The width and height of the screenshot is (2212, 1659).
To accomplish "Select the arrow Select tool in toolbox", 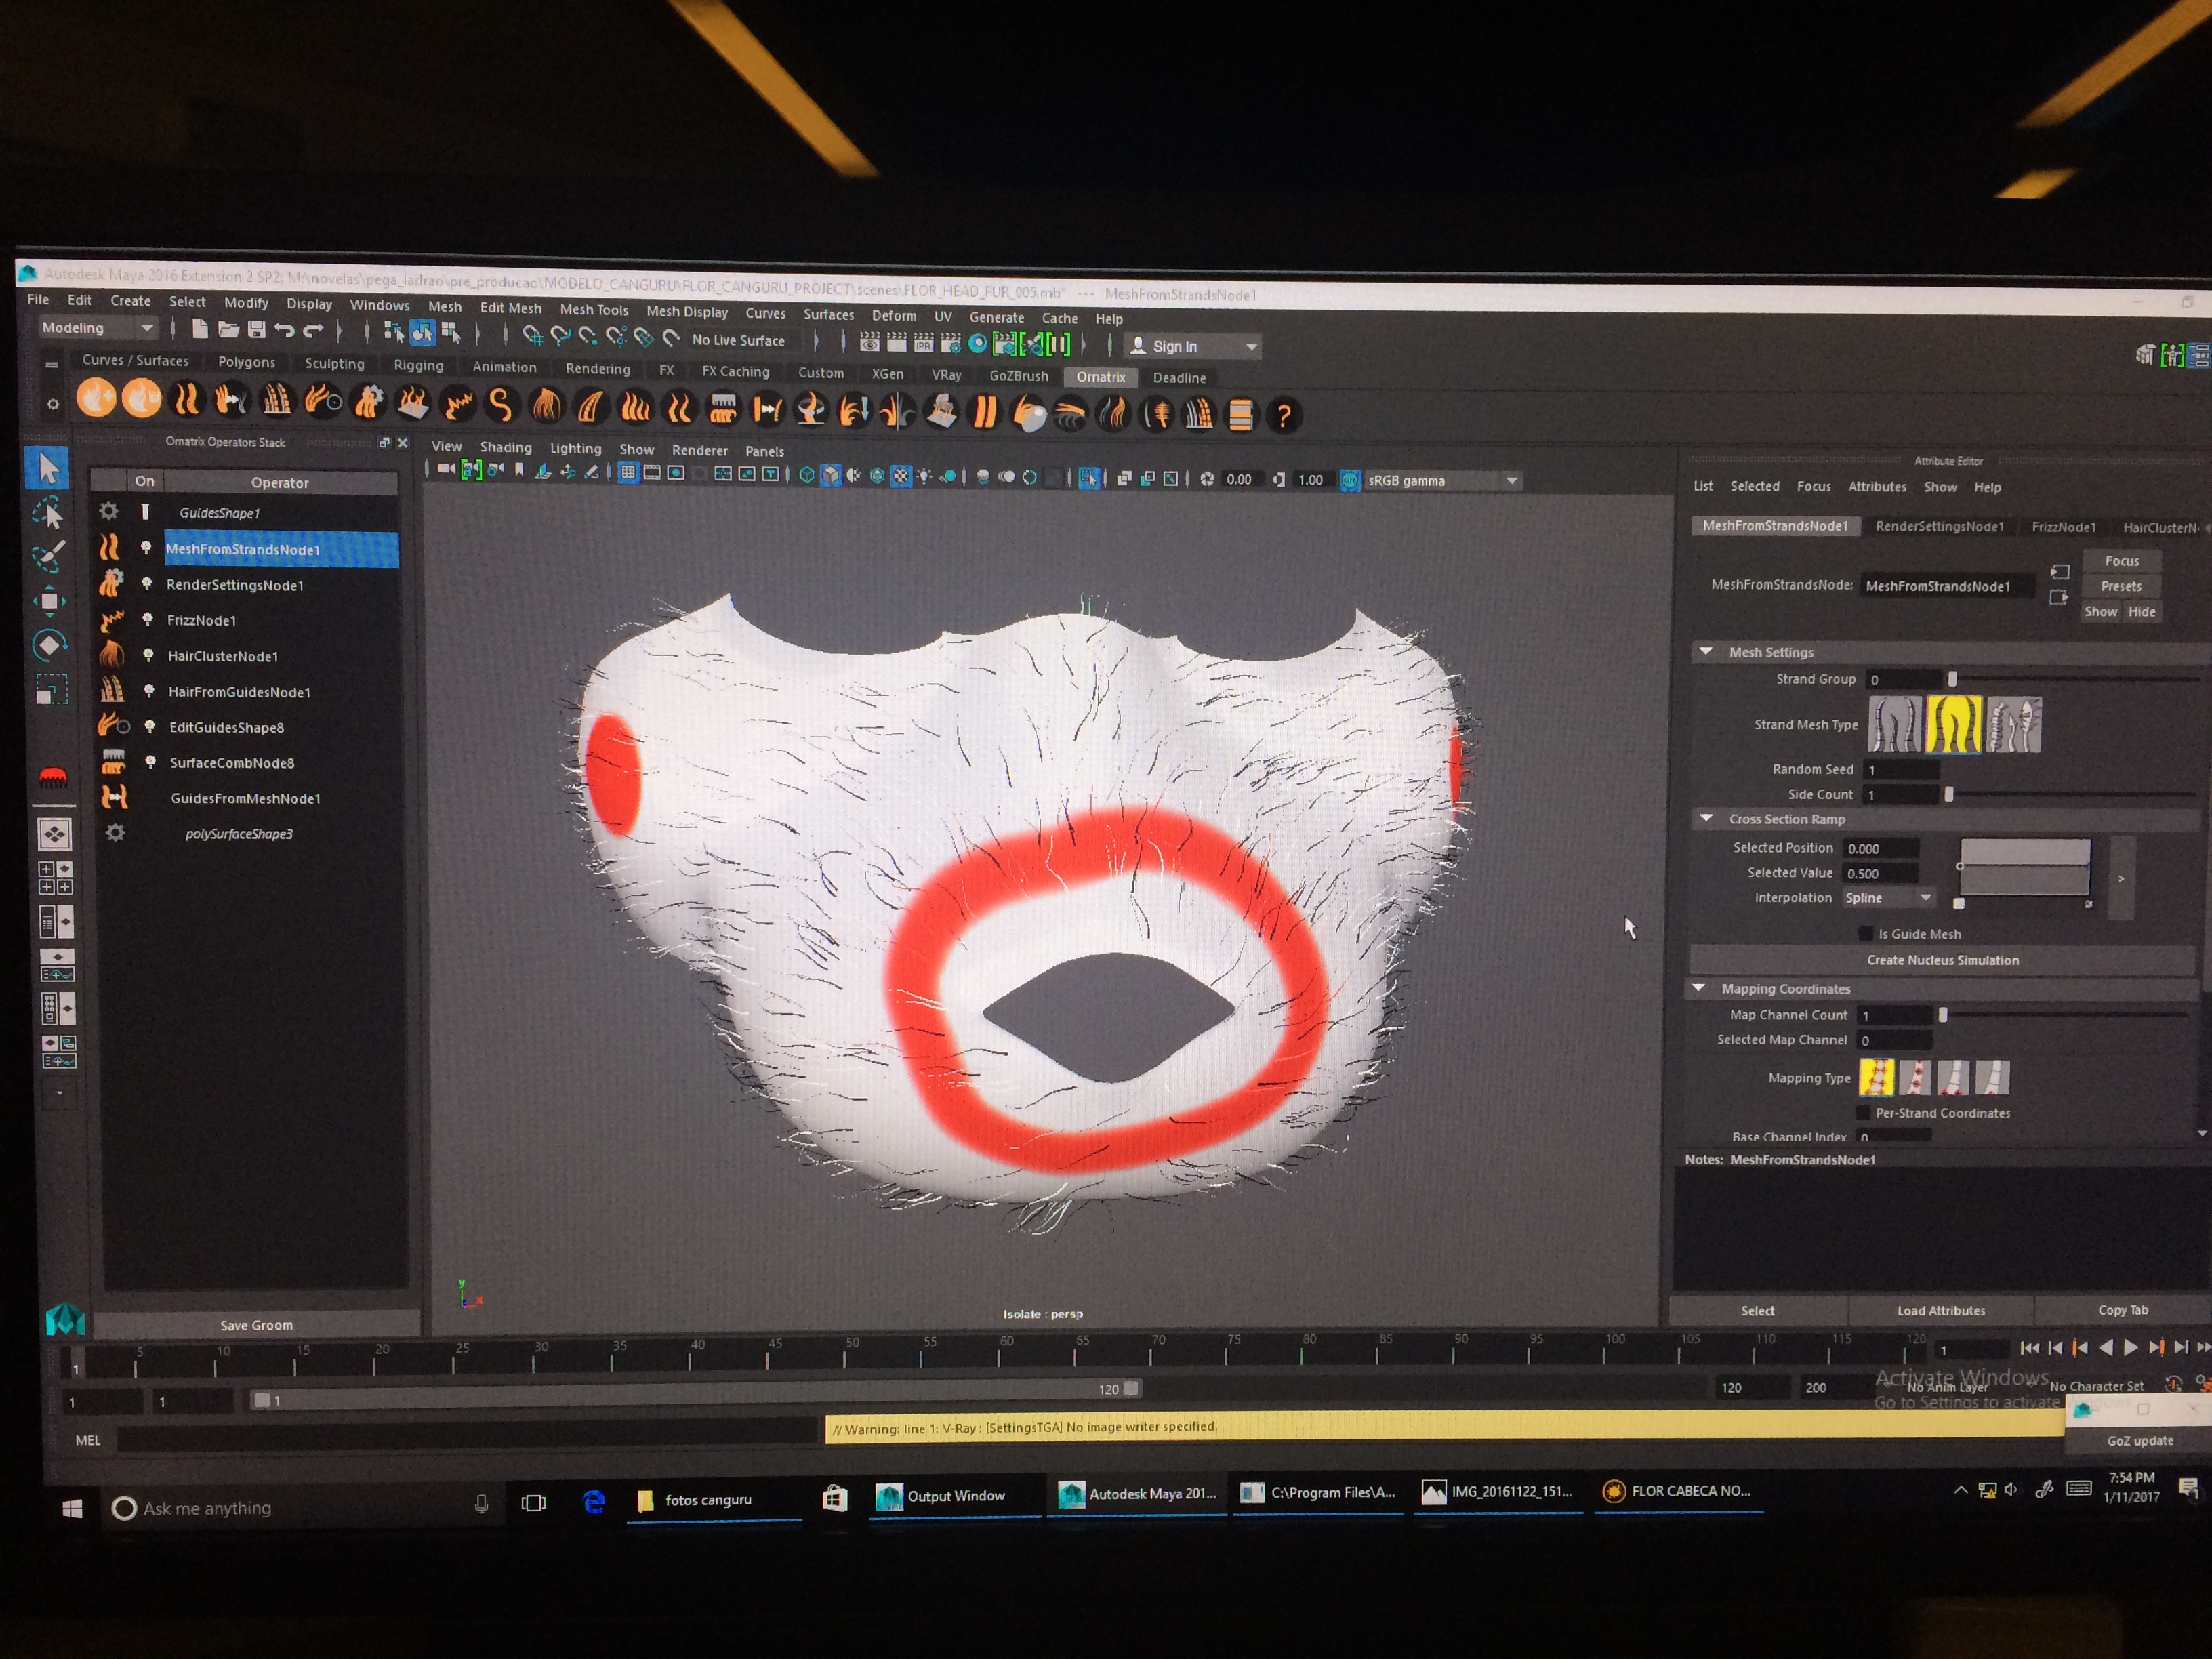I will [47, 468].
